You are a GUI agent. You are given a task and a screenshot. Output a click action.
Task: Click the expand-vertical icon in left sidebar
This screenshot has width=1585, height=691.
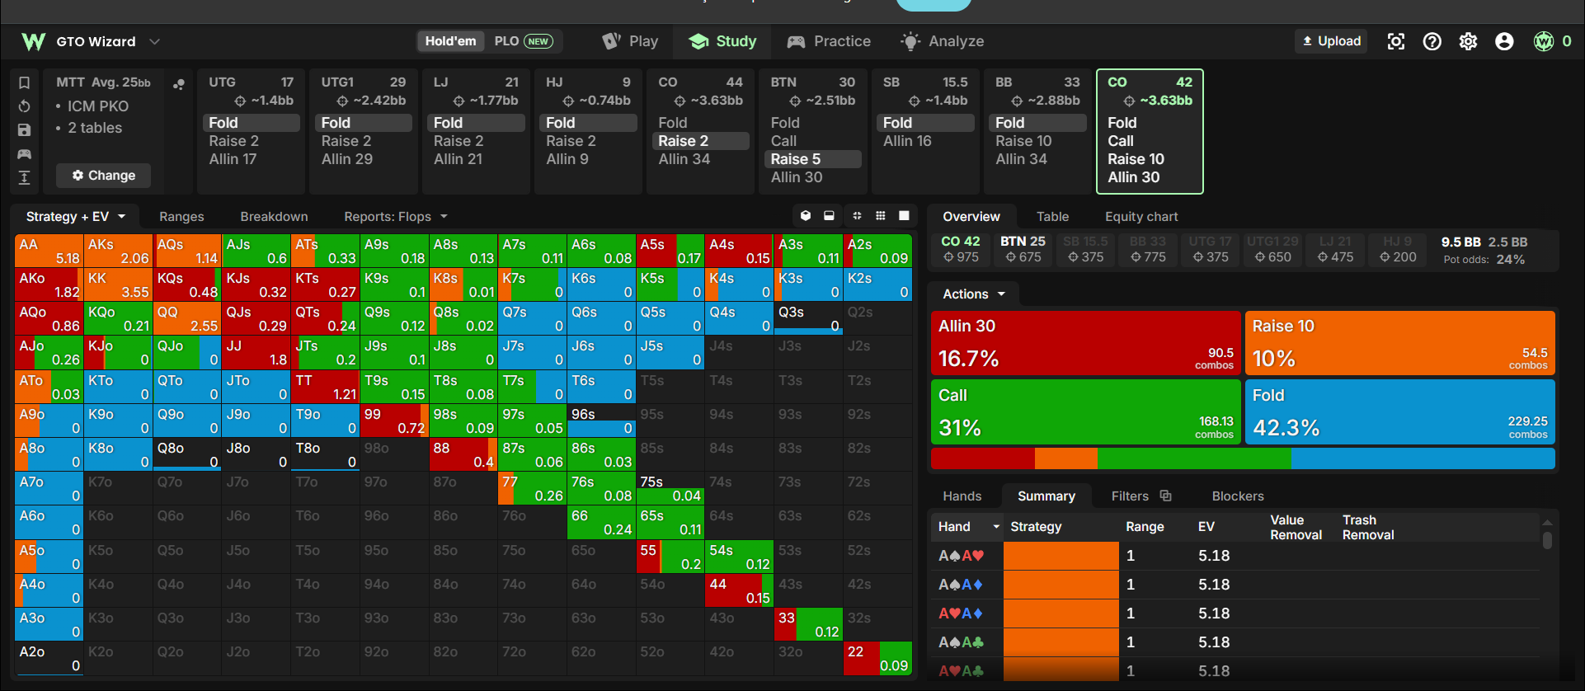(x=25, y=178)
